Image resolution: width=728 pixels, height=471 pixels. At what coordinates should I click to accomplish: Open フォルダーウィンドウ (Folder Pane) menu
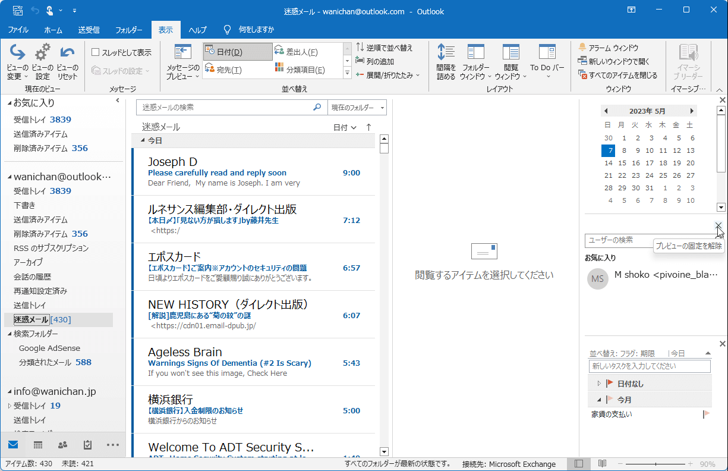coord(476,62)
